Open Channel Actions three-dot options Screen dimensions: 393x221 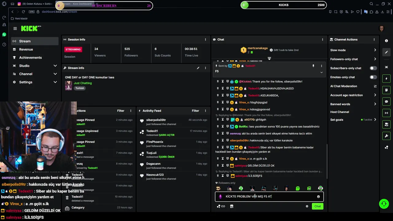point(374,40)
